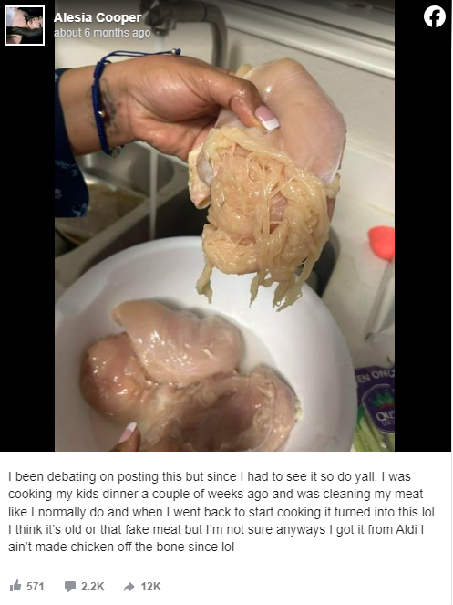Open Alesia Cooper's profile picture thumbnail

click(25, 26)
